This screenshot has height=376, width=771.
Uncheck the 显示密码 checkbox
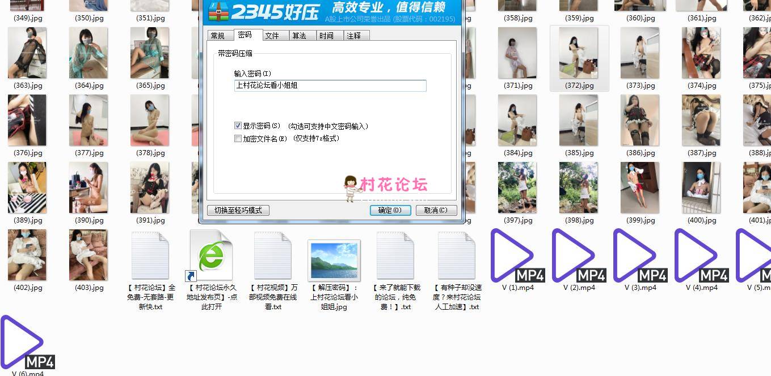pos(238,126)
